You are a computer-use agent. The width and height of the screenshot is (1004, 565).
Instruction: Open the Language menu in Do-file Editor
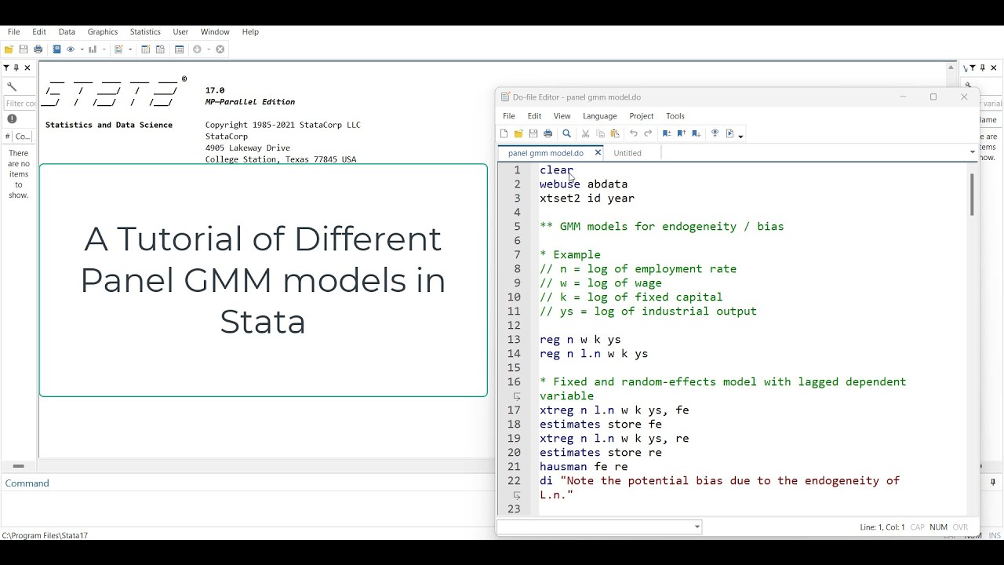click(600, 116)
